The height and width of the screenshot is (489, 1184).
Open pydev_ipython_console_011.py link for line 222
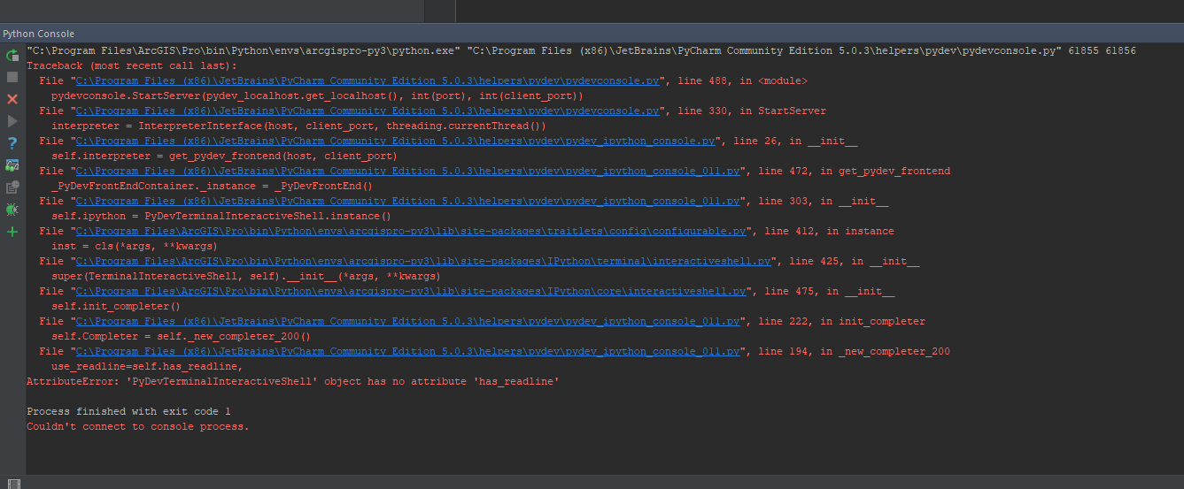click(x=407, y=321)
